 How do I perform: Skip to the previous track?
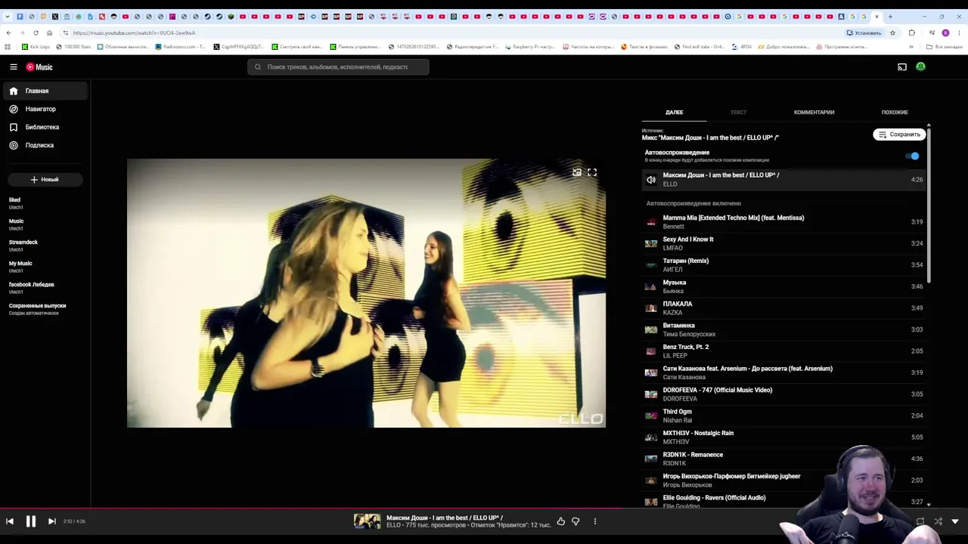[10, 521]
